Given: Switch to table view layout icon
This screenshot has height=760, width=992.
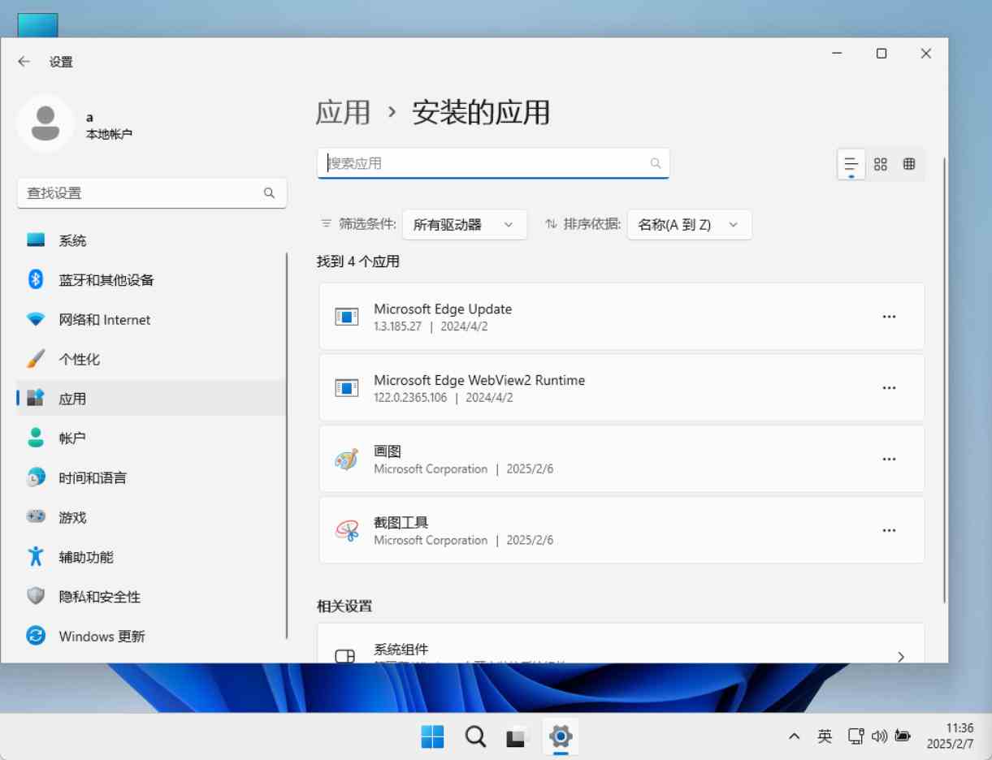Looking at the screenshot, I should click(909, 164).
